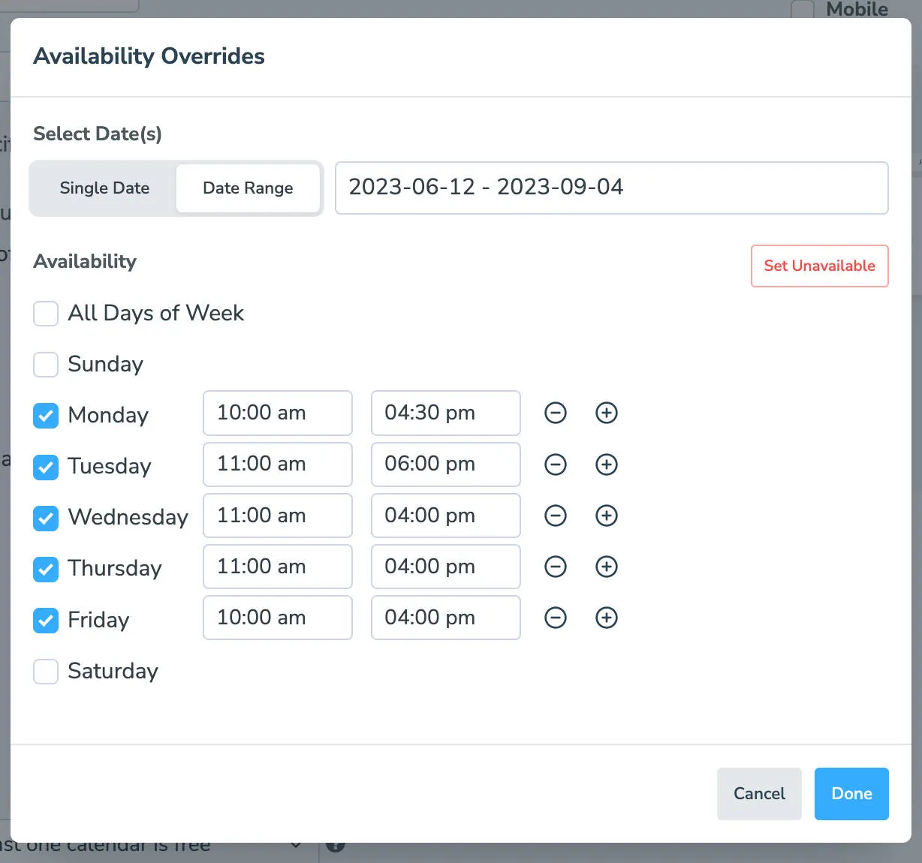Image resolution: width=922 pixels, height=863 pixels.
Task: Add an extra time slot for Friday
Action: 607,618
